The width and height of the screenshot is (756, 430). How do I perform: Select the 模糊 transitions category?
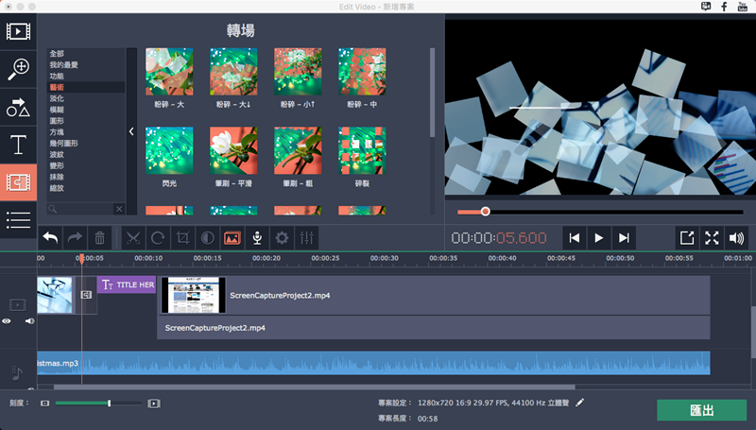click(x=57, y=110)
